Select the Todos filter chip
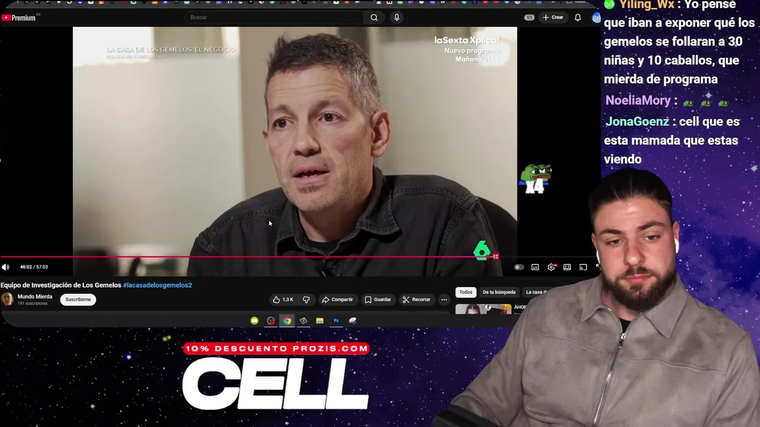 (465, 292)
